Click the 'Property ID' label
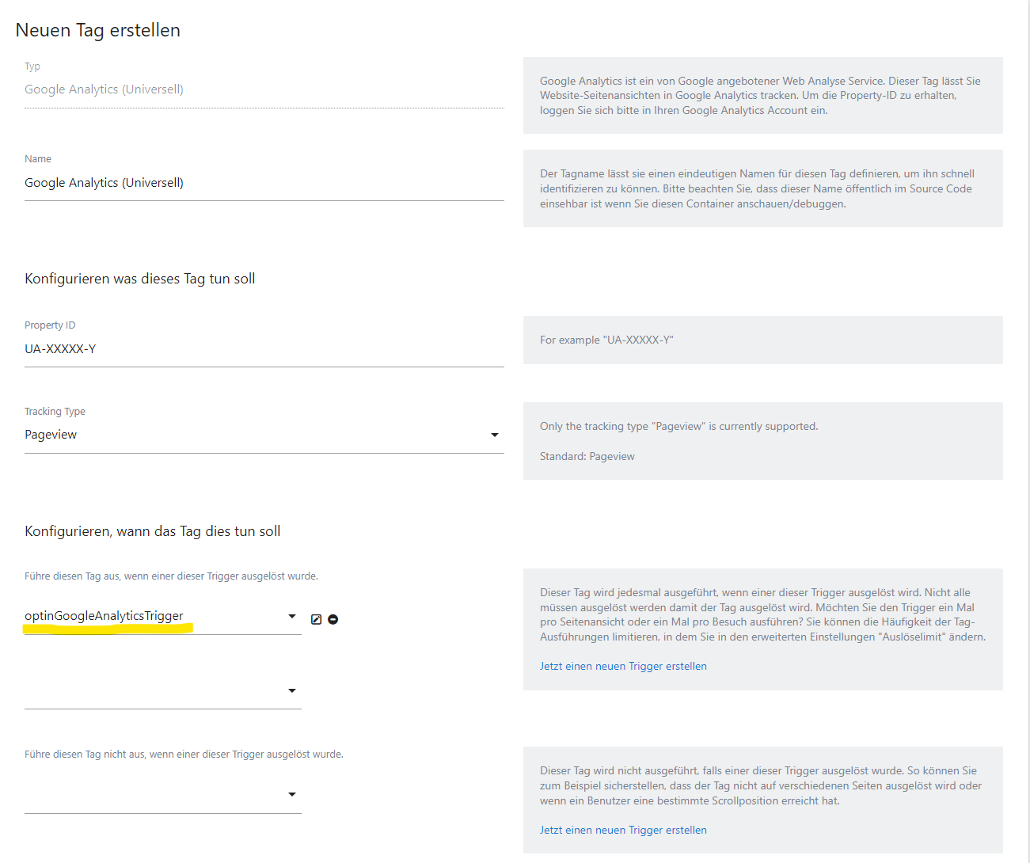The width and height of the screenshot is (1030, 863). click(50, 325)
